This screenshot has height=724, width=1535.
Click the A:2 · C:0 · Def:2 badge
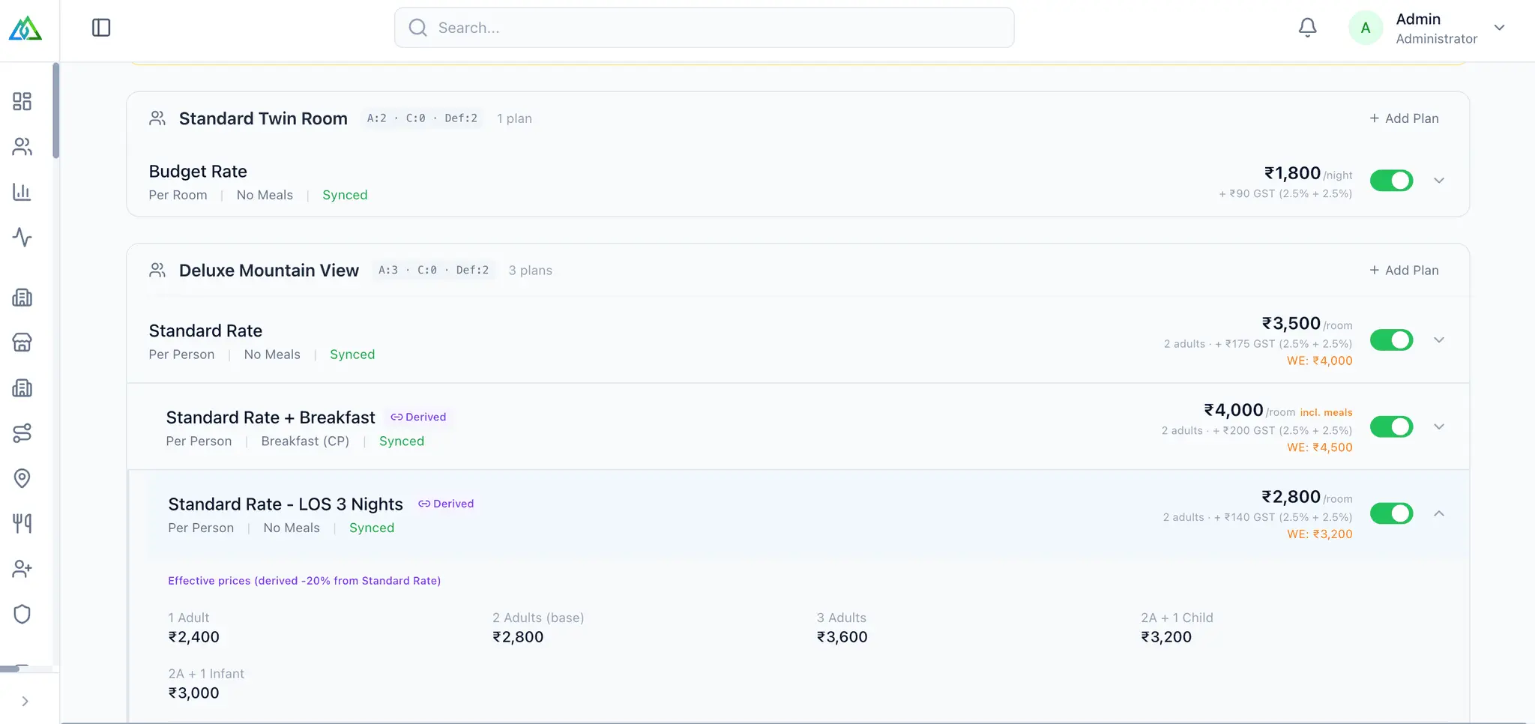pyautogui.click(x=422, y=118)
